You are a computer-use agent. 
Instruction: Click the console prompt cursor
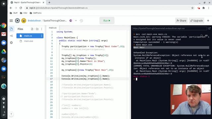pos(136,79)
